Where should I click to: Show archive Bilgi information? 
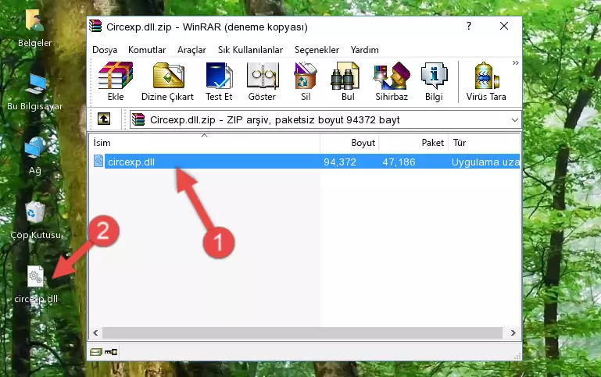(x=434, y=81)
